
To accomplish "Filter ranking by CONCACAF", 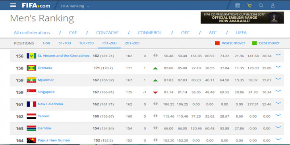I will [x=107, y=33].
